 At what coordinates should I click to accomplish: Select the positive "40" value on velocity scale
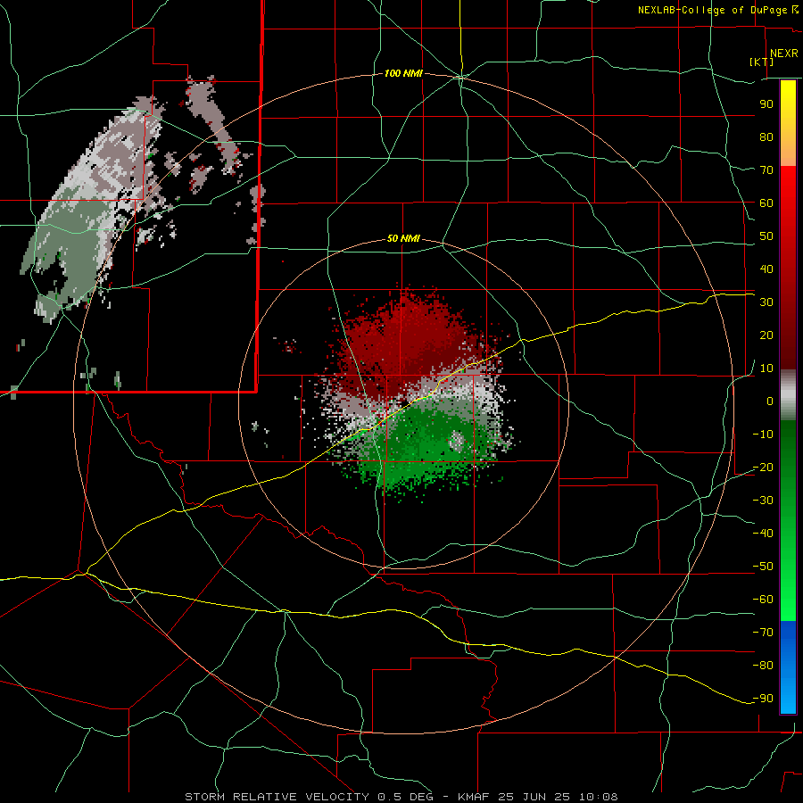[766, 269]
